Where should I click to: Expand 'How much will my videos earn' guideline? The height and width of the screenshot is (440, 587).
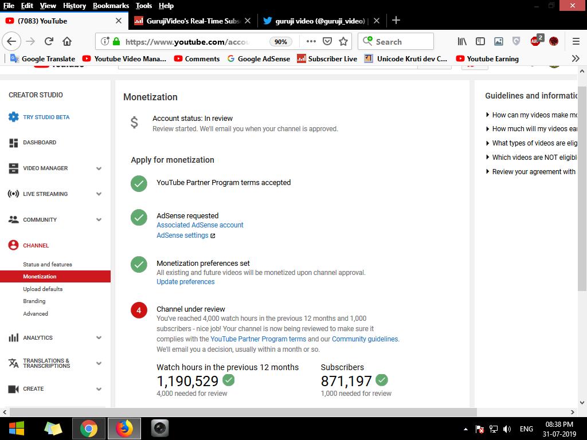pos(531,129)
